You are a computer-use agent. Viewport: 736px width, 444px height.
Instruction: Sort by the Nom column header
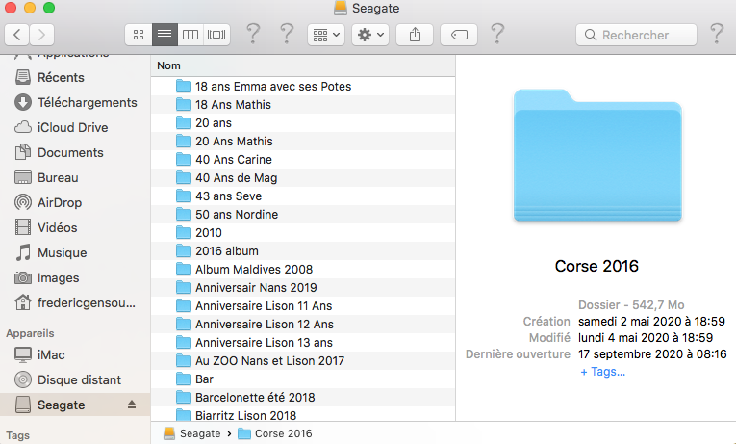(x=169, y=65)
